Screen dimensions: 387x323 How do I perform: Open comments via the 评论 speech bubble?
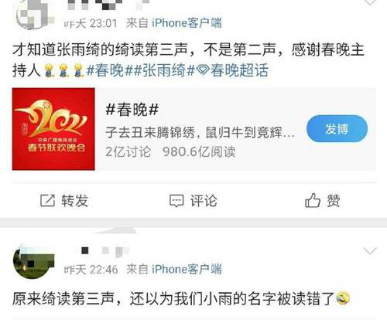176,201
